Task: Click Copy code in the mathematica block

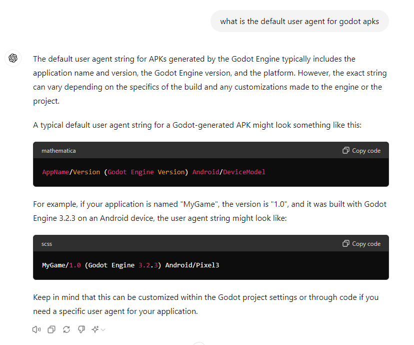Action: click(x=361, y=150)
